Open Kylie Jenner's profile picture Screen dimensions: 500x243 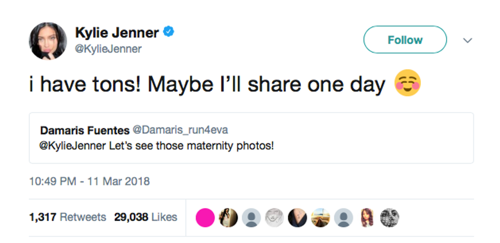point(48,41)
